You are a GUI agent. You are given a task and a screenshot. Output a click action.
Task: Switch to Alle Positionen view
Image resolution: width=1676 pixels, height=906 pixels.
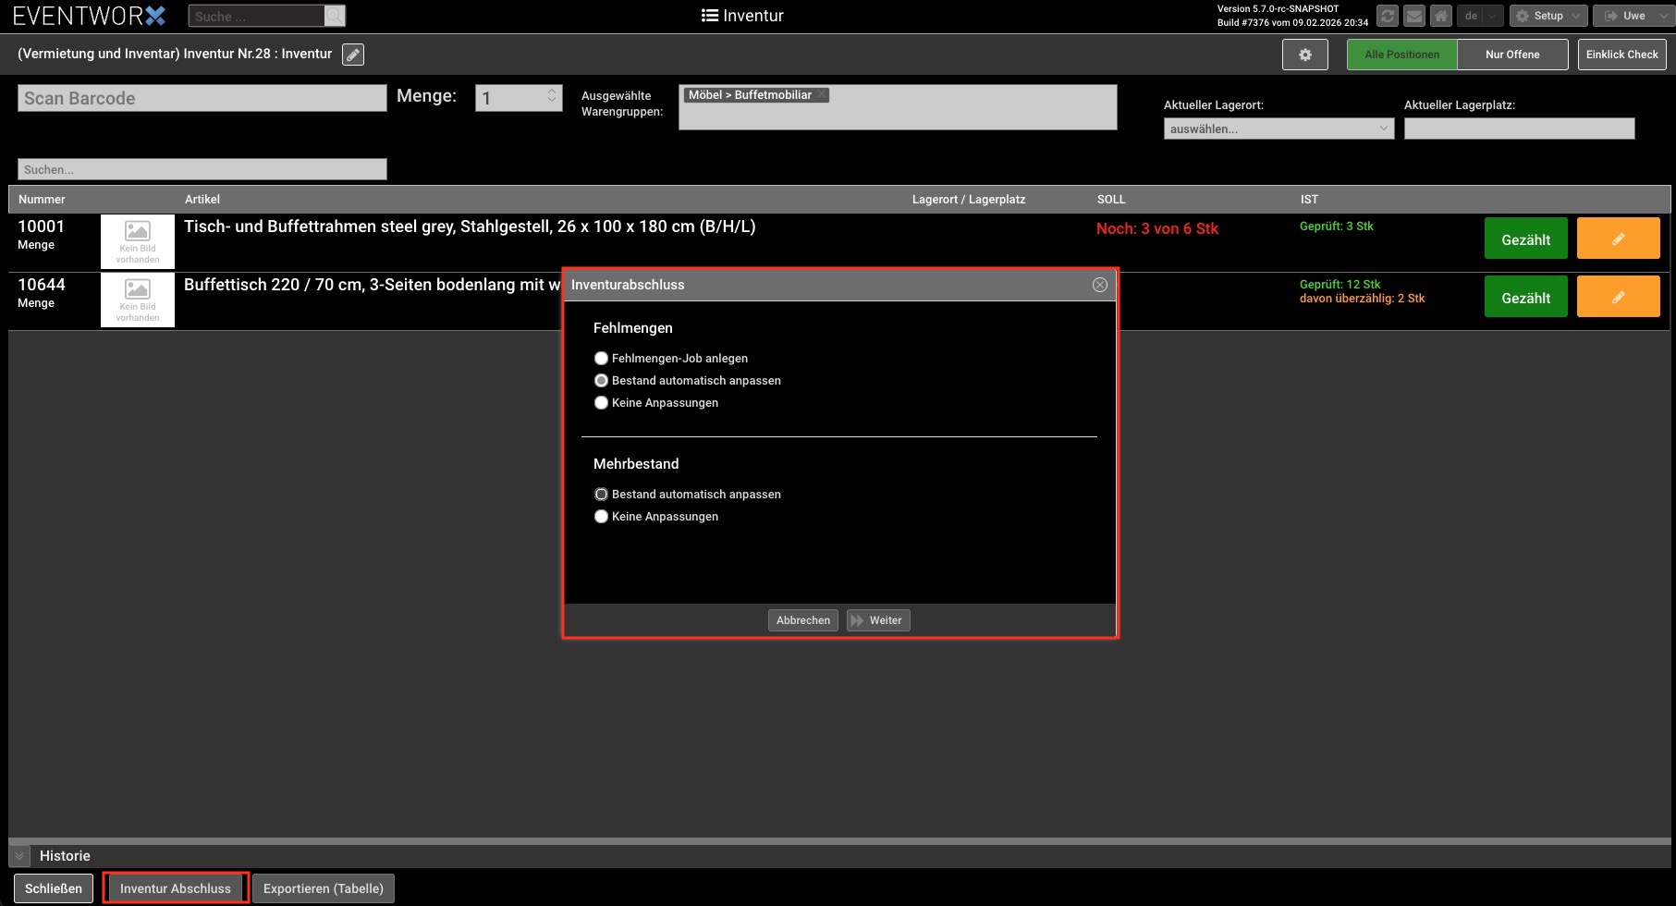point(1401,55)
